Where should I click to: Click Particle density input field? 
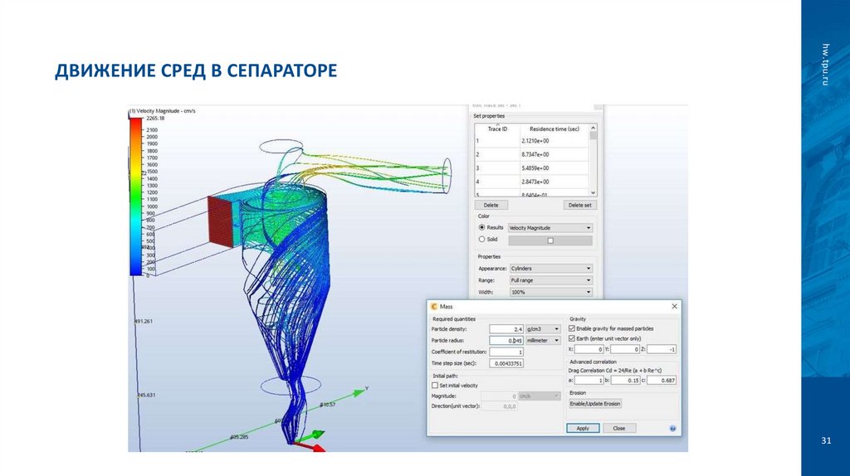(506, 329)
